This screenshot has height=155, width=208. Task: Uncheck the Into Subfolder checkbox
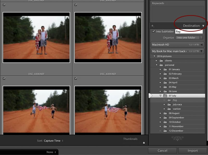(153, 31)
